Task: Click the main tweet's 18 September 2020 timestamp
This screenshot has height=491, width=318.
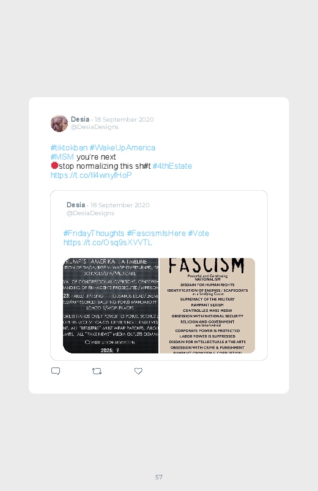Action: coord(124,120)
